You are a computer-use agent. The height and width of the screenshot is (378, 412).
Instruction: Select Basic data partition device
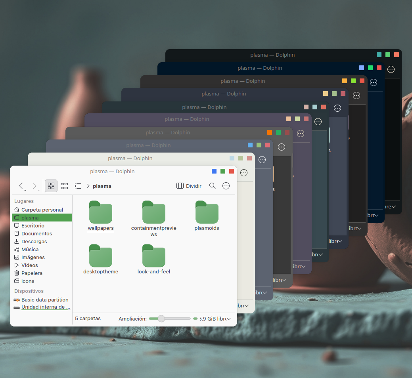click(x=42, y=300)
